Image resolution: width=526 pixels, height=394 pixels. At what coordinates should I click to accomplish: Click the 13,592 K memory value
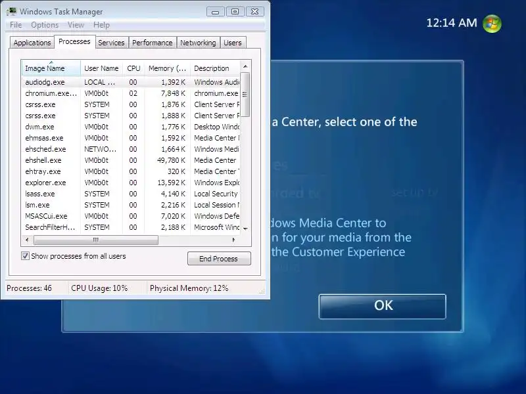(x=171, y=183)
